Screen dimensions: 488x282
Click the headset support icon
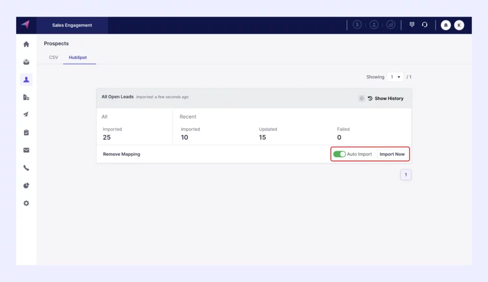point(425,25)
